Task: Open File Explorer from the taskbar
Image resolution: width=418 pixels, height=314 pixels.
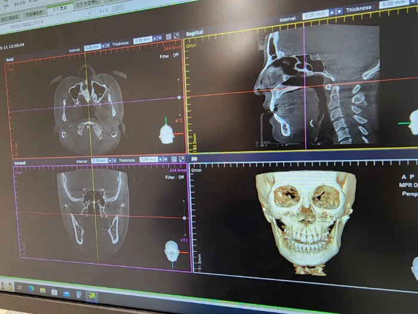Action: point(43,291)
